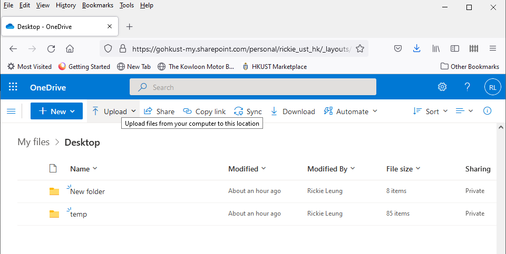
Task: Click Sync in the command bar
Action: click(248, 111)
